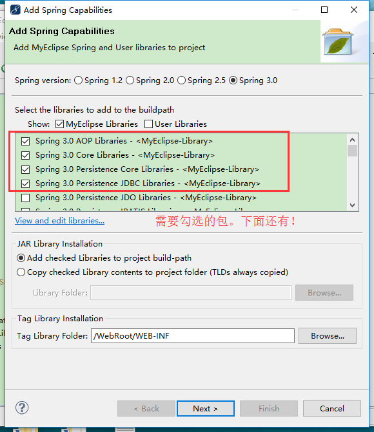Enable the User Libraries checkbox

148,124
